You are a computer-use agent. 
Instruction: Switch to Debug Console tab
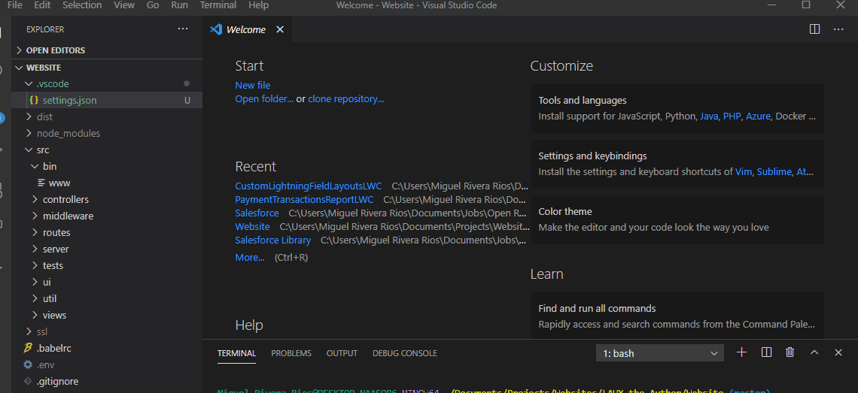(404, 353)
